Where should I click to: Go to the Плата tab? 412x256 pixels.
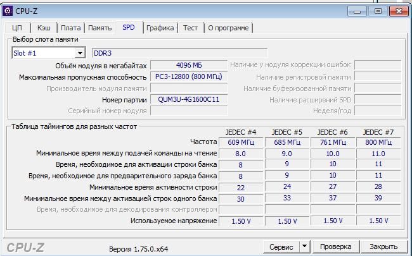click(71, 28)
